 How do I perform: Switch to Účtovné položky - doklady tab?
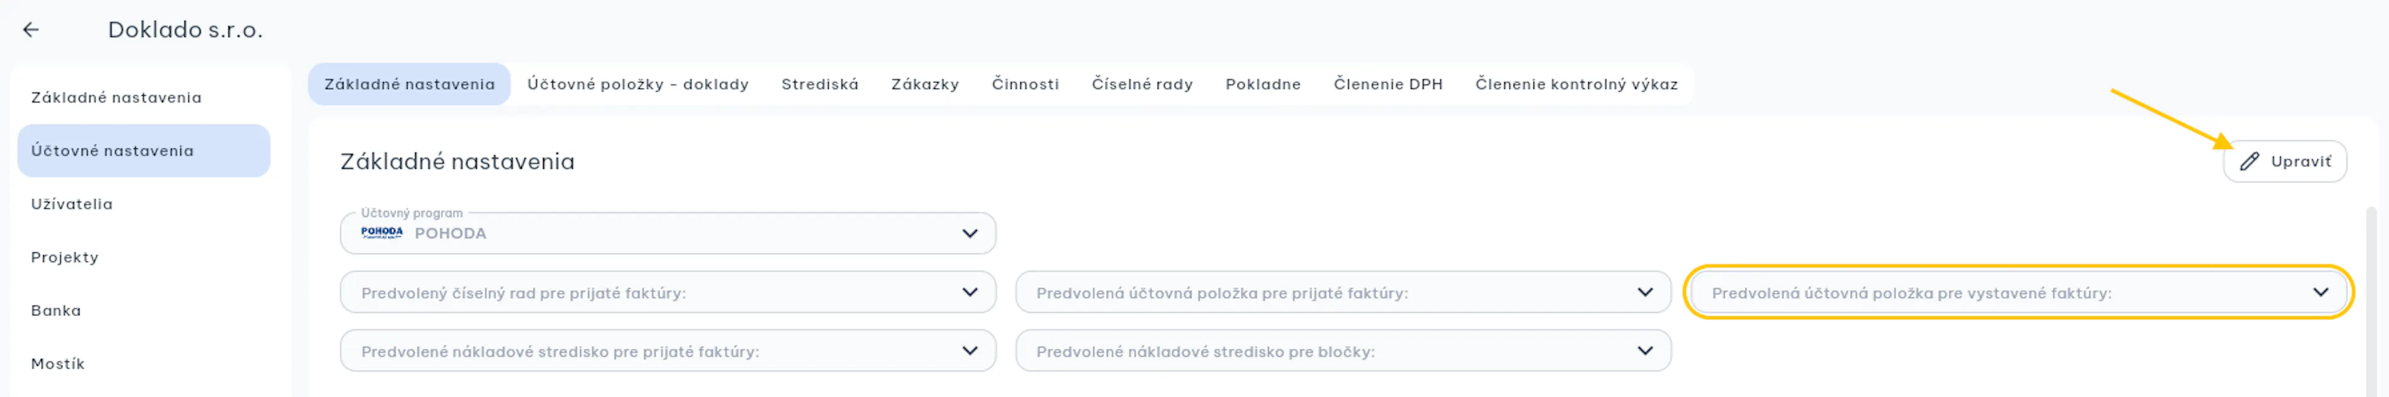(x=638, y=84)
